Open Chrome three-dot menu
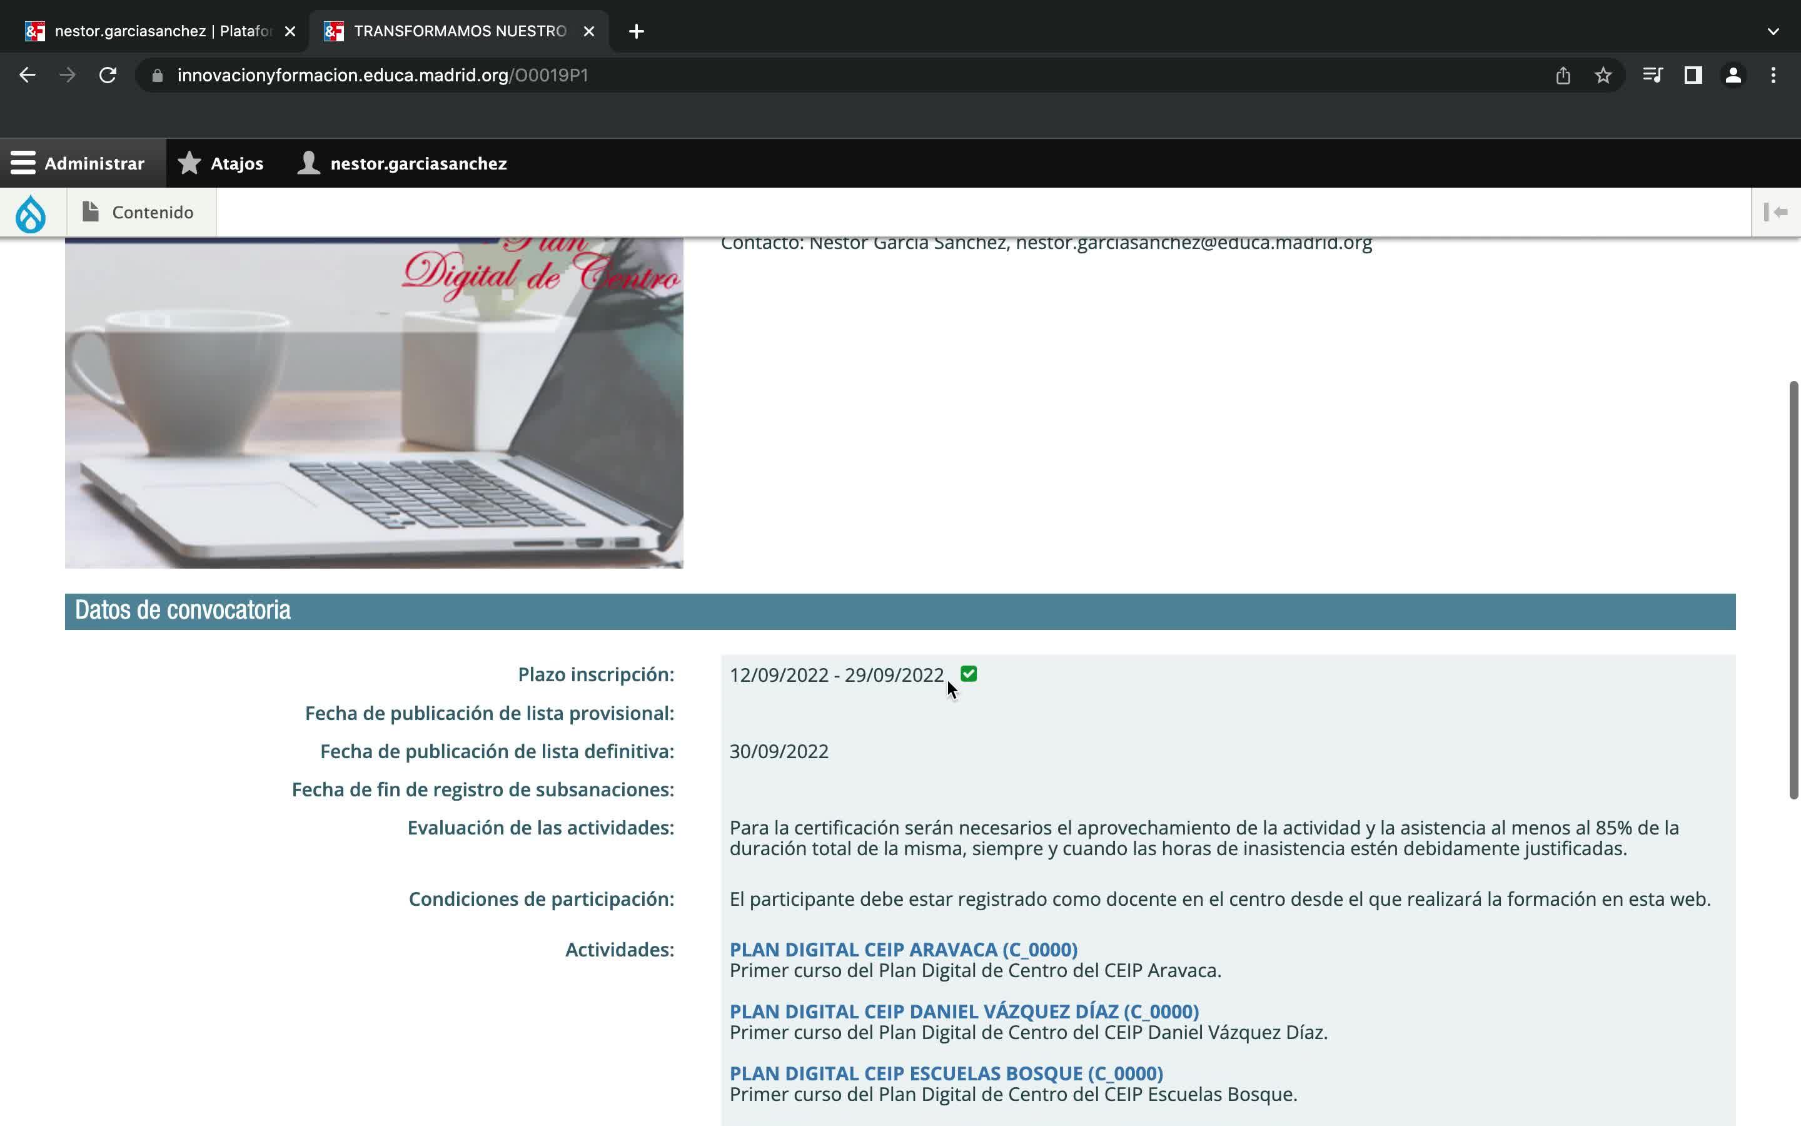 (1773, 75)
